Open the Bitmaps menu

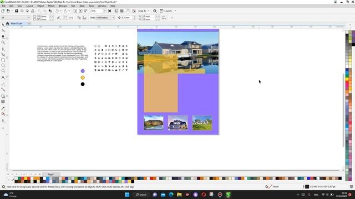pyautogui.click(x=63, y=6)
